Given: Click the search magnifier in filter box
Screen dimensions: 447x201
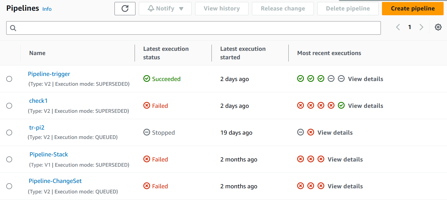Looking at the screenshot, I should tap(13, 28).
